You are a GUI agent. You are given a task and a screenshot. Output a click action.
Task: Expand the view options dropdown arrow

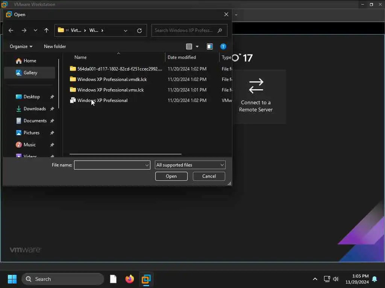pyautogui.click(x=197, y=46)
